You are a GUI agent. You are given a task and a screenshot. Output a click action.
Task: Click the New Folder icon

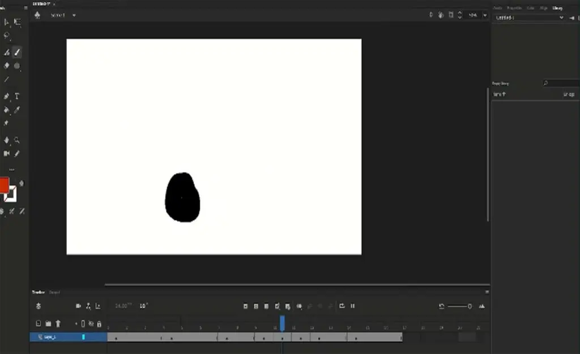pyautogui.click(x=48, y=323)
